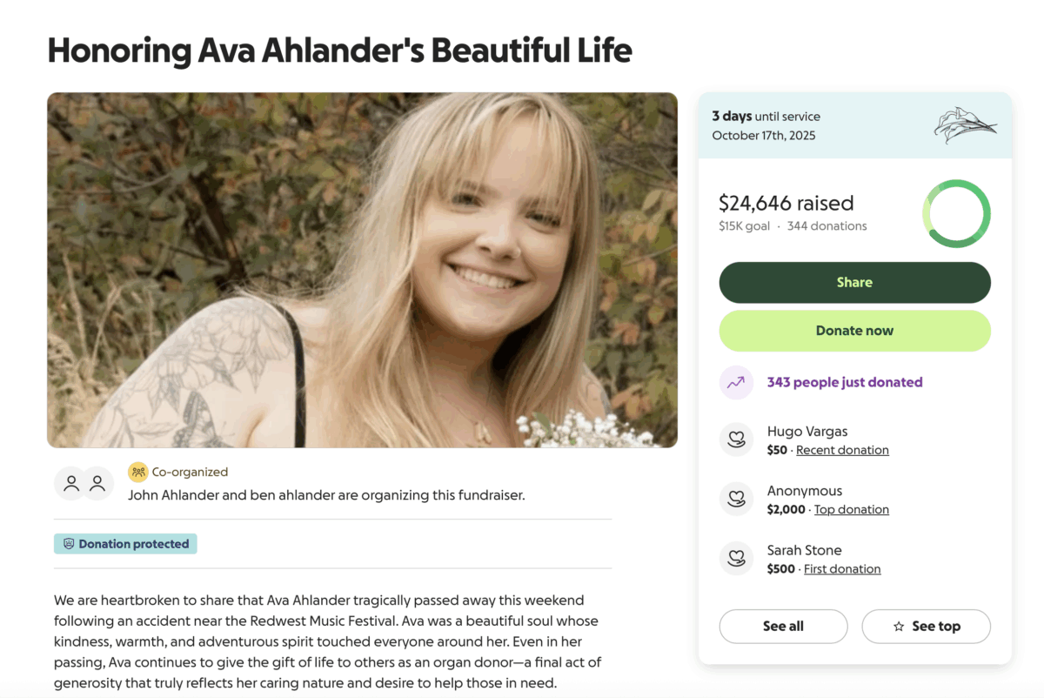Click the heart-hand icon next to Hugo Vargas
This screenshot has height=698, width=1044.
(736, 440)
